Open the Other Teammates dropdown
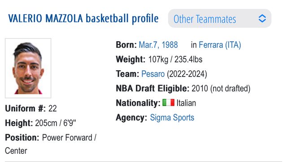Viewport: 287px width, 162px height. (x=219, y=18)
